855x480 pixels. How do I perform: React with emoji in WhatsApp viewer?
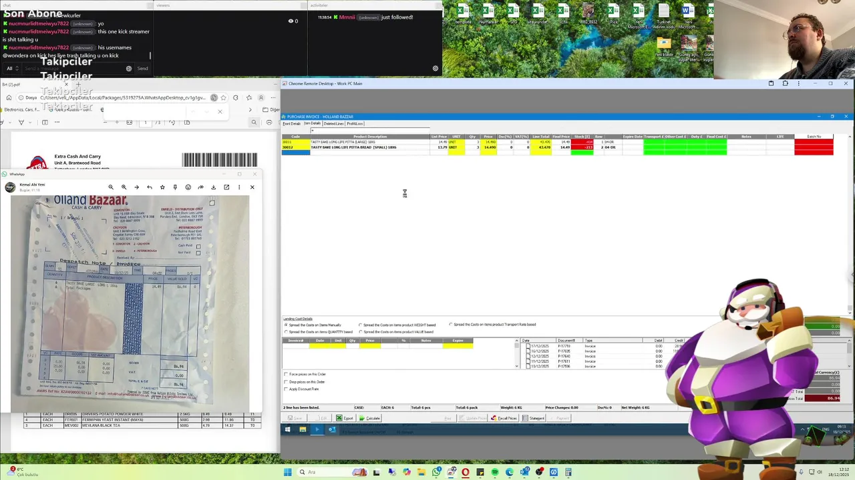click(x=188, y=187)
